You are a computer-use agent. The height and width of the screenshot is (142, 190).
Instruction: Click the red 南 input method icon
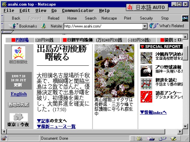(130, 7)
